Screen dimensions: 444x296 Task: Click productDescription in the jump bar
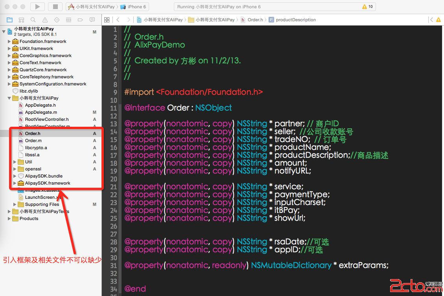295,20
